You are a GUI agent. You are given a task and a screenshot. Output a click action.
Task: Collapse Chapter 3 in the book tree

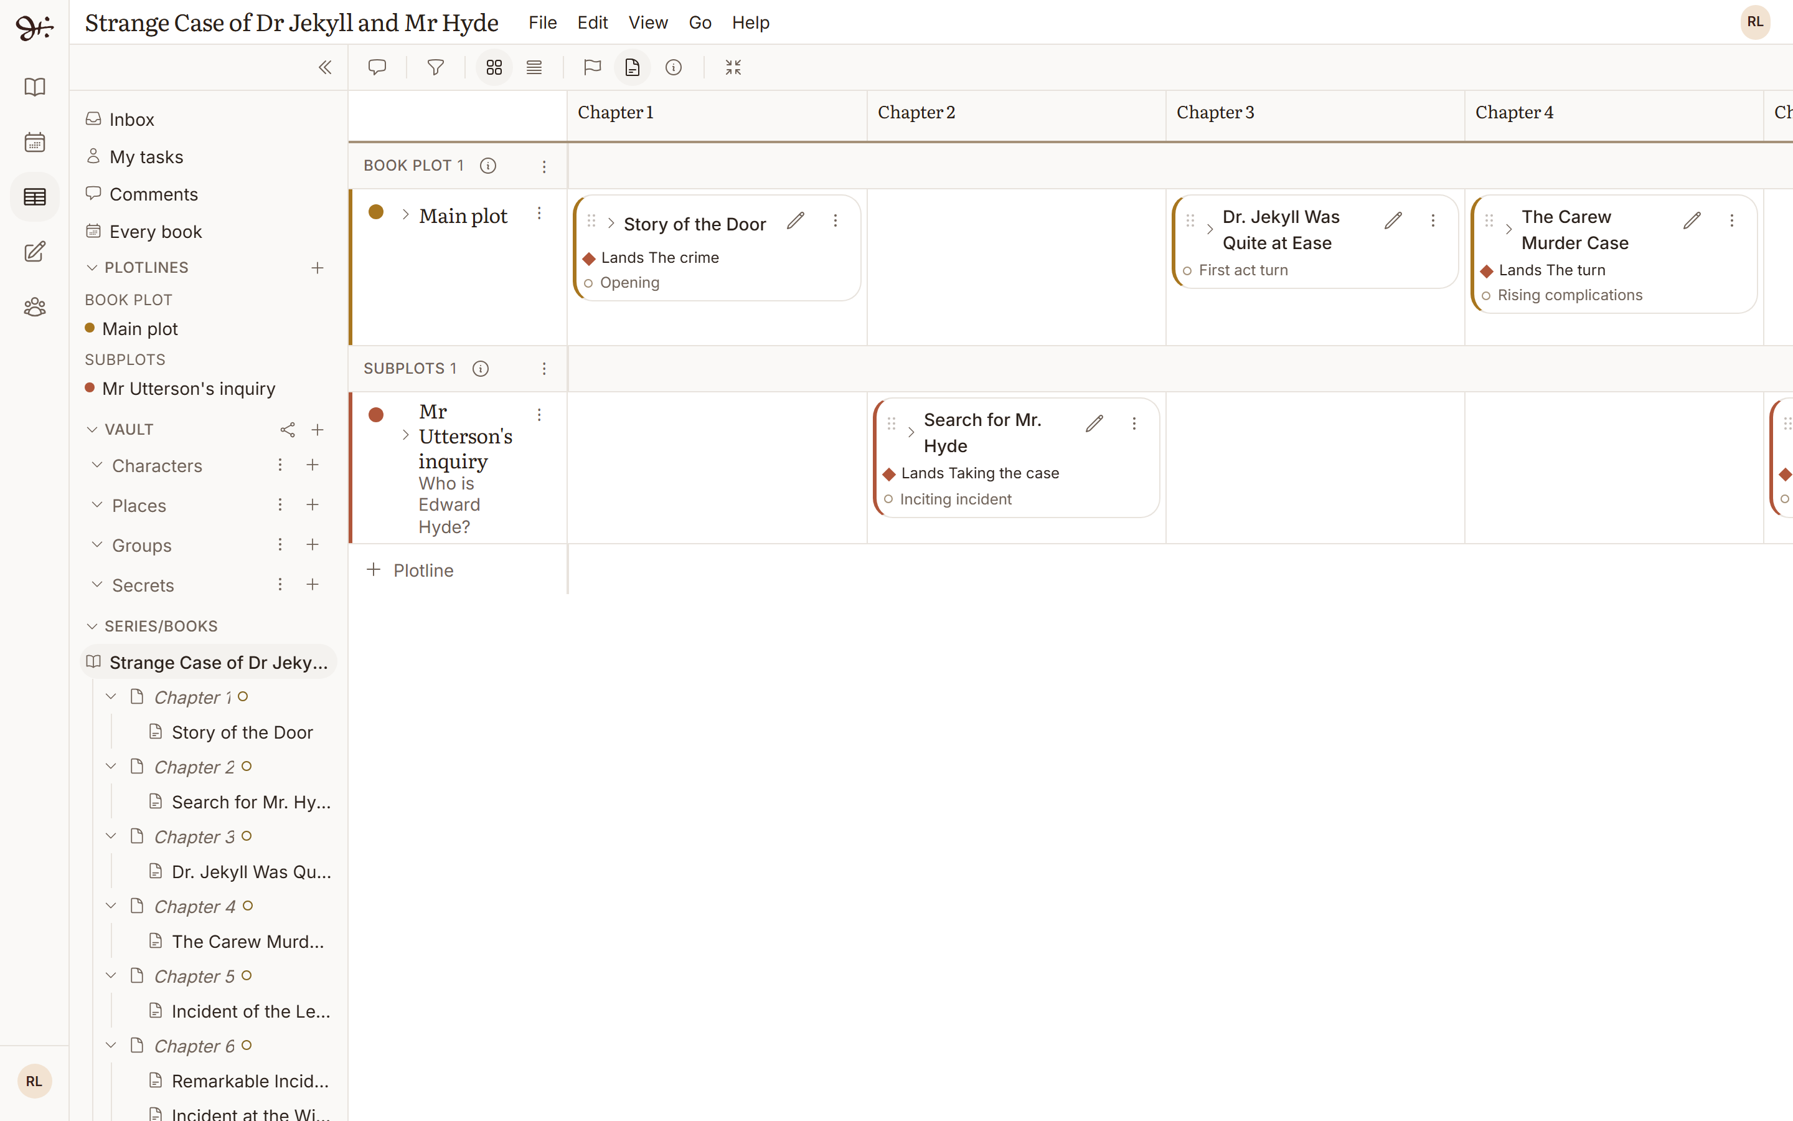click(111, 836)
